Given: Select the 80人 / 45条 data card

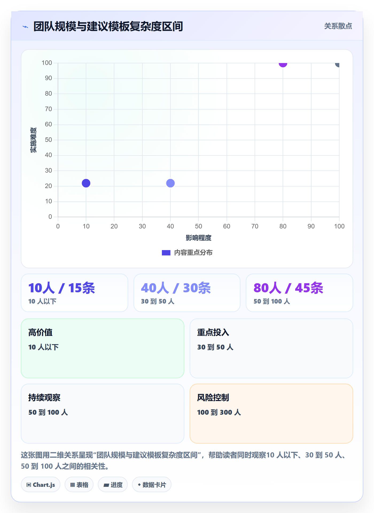Looking at the screenshot, I should 299,293.
